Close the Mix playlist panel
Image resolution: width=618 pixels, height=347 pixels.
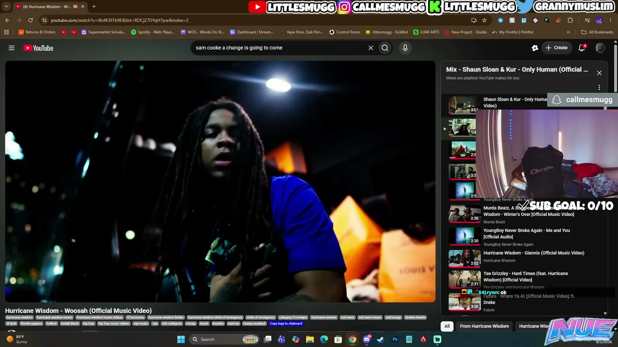click(x=599, y=73)
